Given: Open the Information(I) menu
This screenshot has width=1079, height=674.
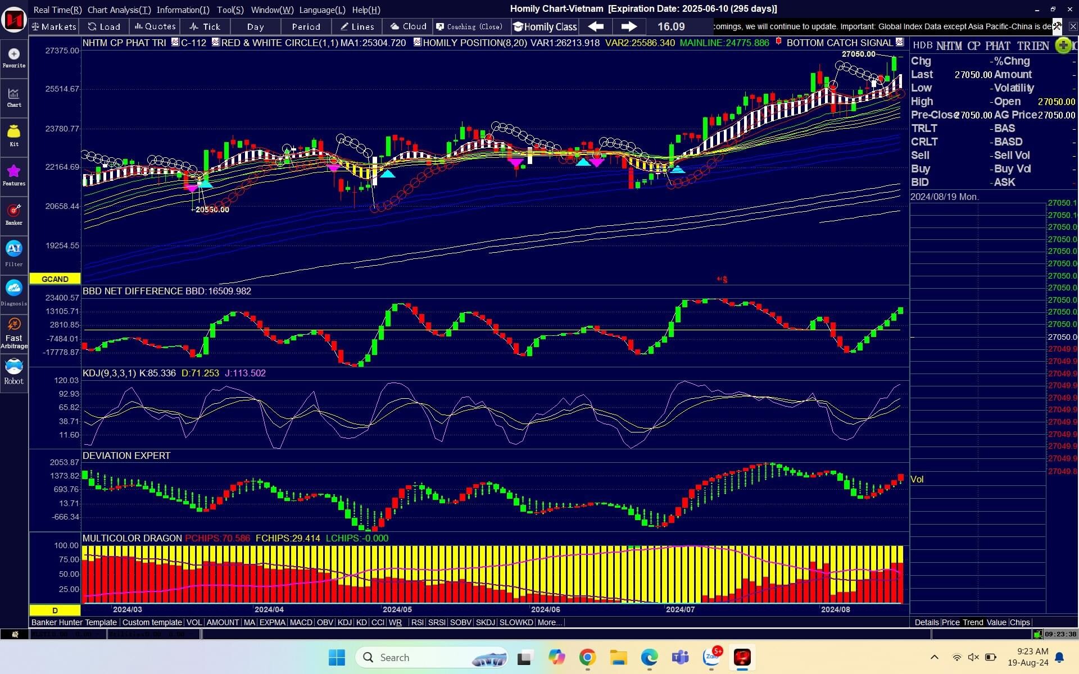Looking at the screenshot, I should click(x=183, y=10).
